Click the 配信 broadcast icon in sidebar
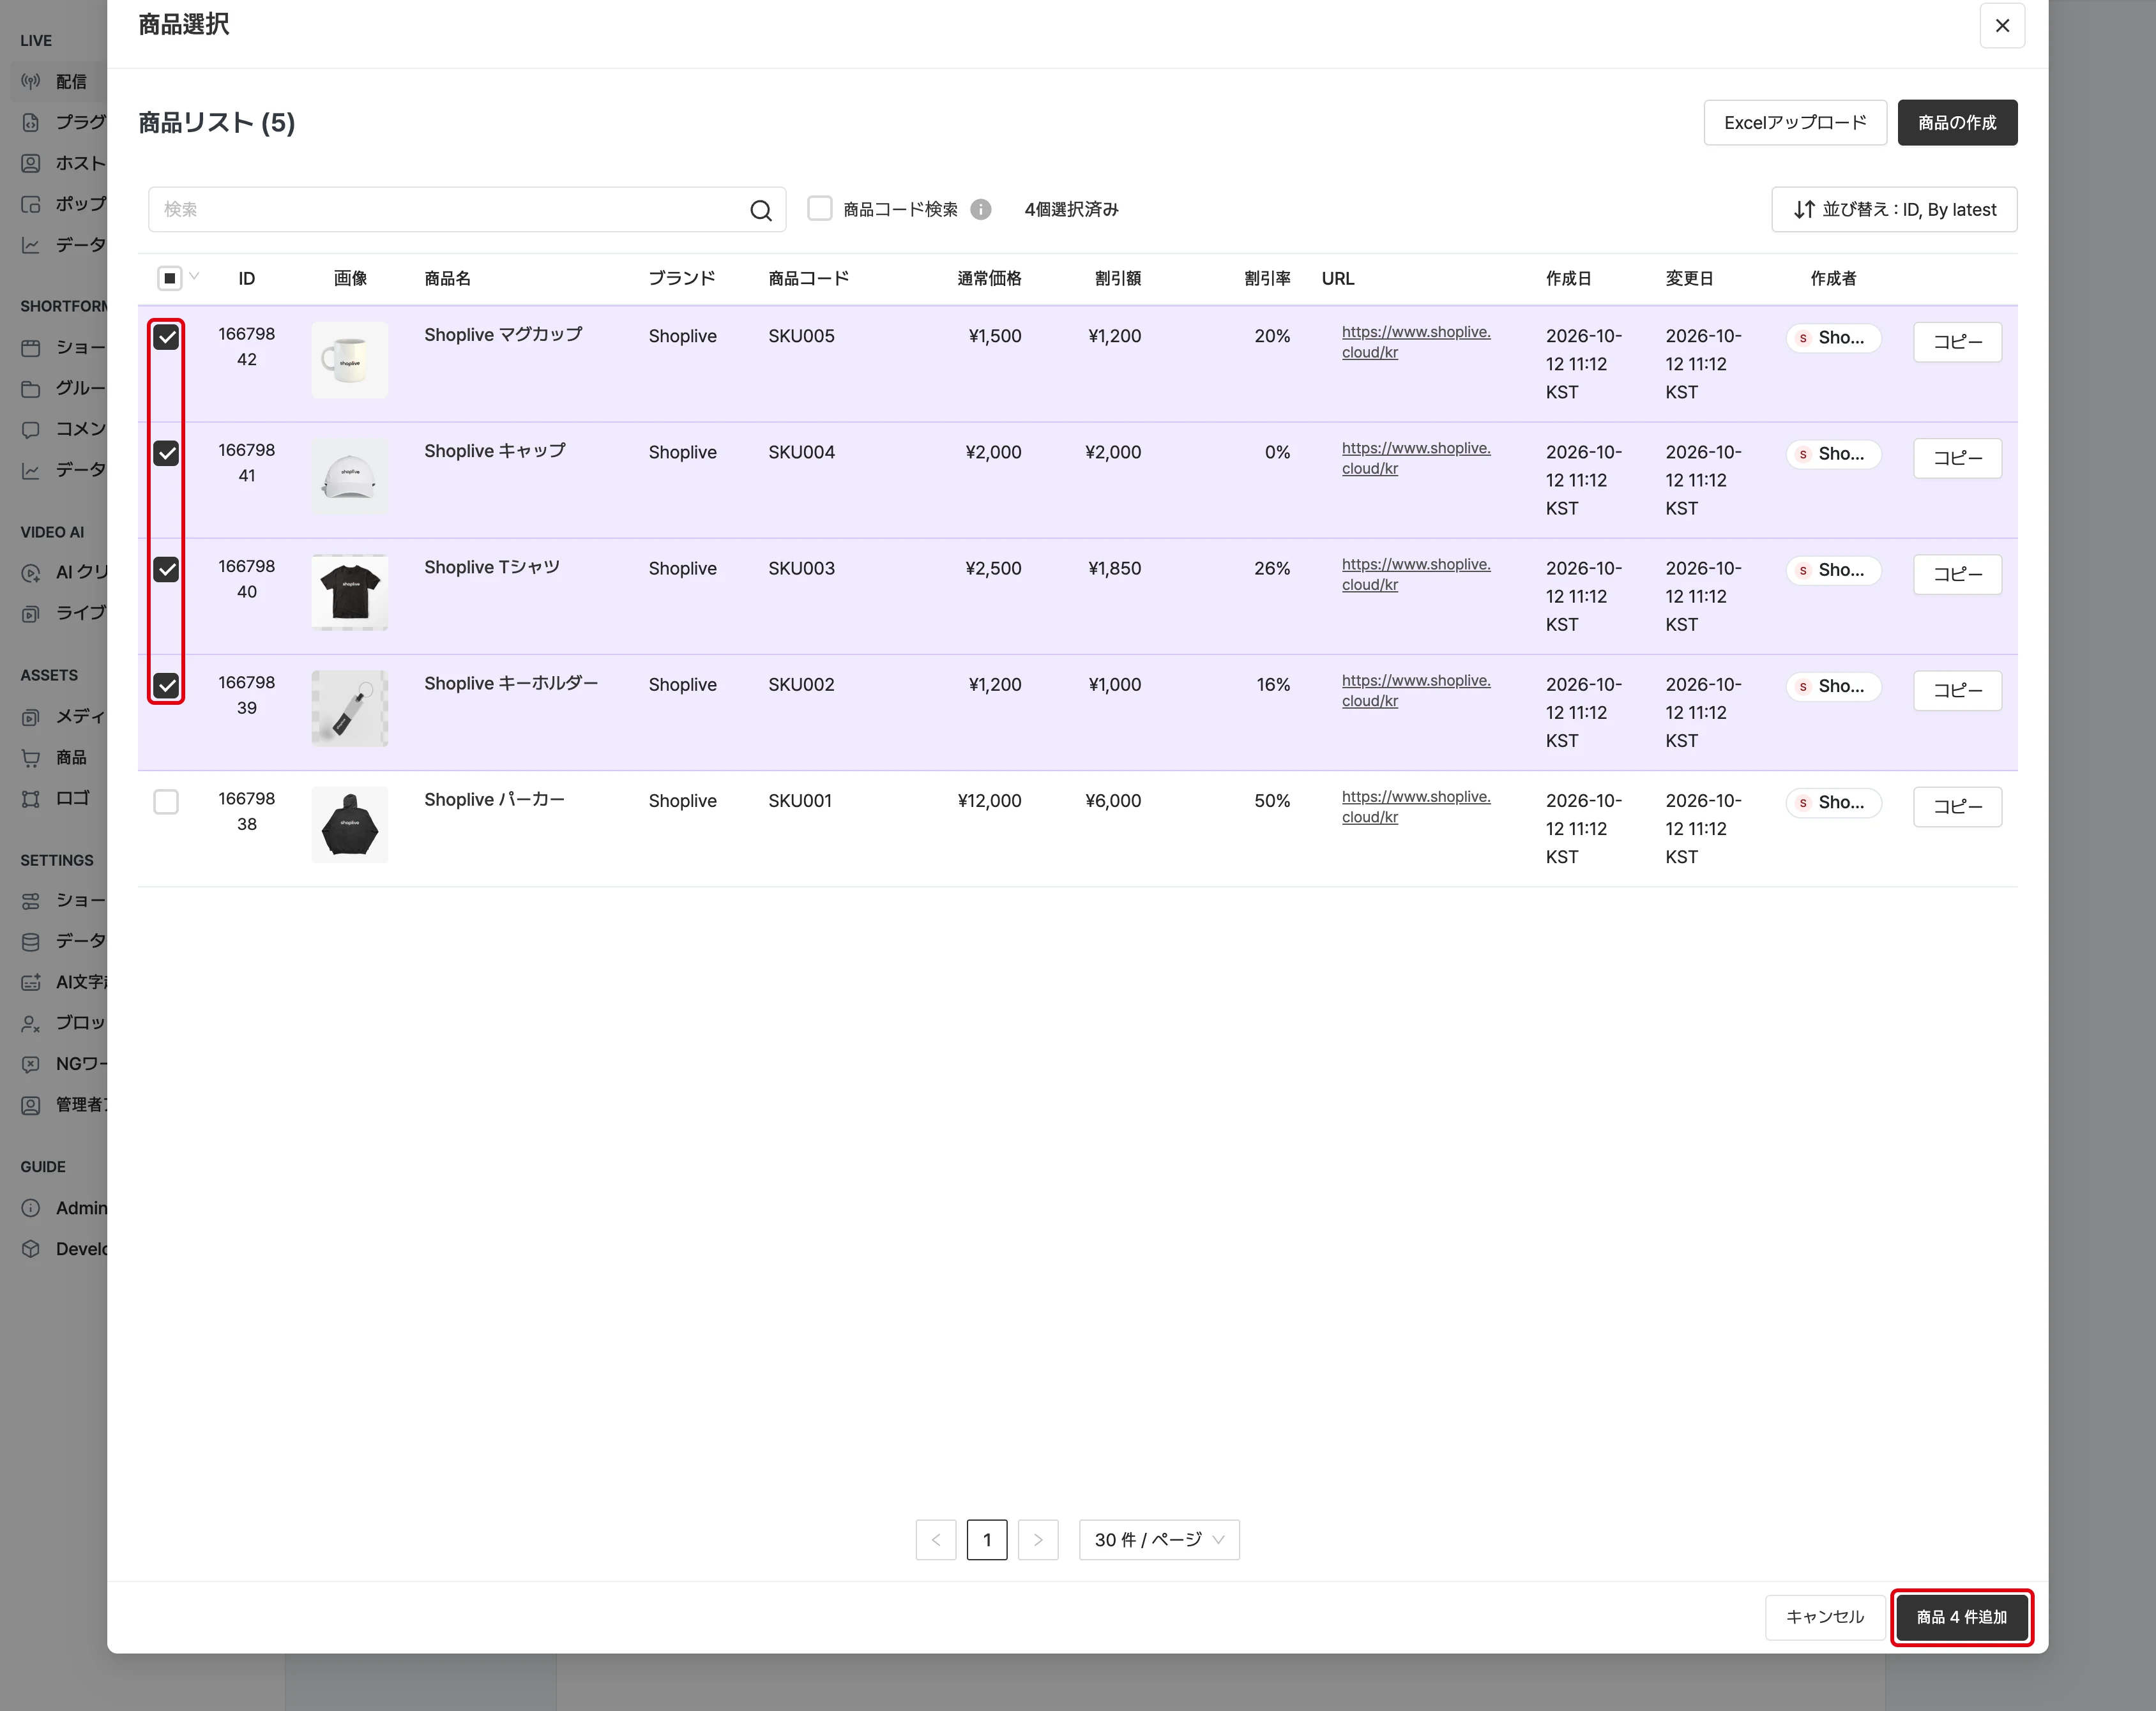Viewport: 2156px width, 1711px height. click(x=31, y=82)
